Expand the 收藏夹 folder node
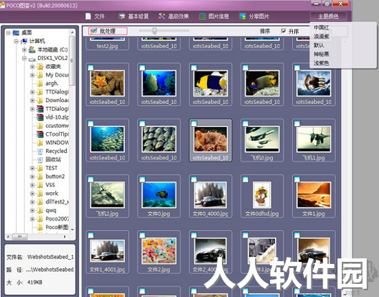The image size is (379, 297). pyautogui.click(x=32, y=67)
